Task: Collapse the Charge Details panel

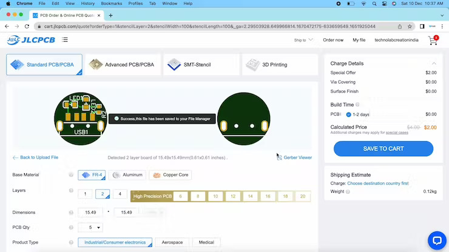Action: pos(434,64)
